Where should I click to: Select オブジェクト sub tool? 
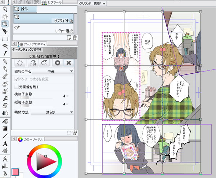pyautogui.click(x=44, y=18)
